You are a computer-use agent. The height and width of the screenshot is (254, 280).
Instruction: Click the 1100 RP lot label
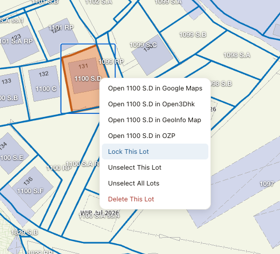[x=59, y=168]
